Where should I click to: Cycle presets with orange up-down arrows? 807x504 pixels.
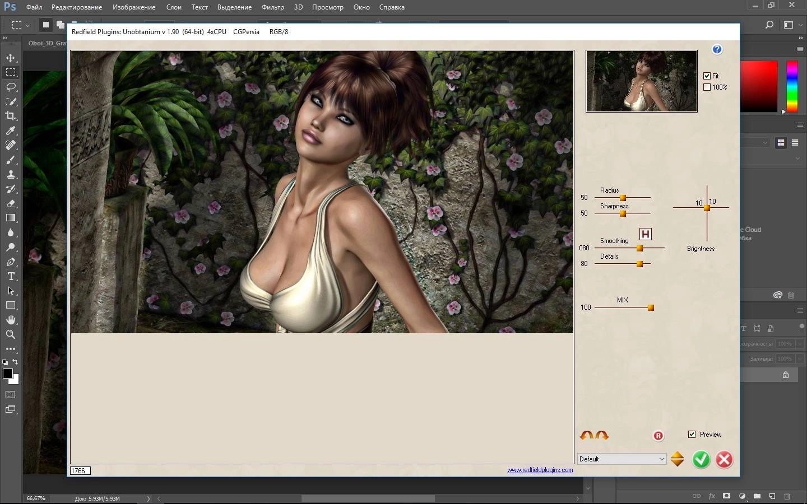677,459
